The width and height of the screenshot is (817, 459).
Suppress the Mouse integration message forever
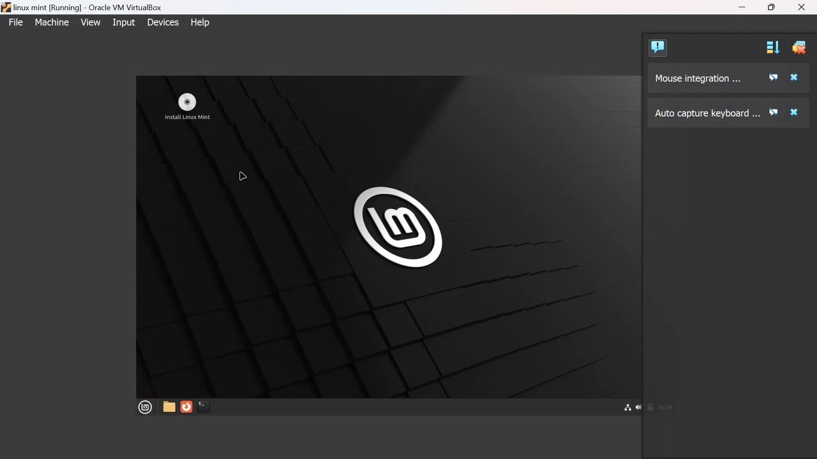tap(774, 78)
